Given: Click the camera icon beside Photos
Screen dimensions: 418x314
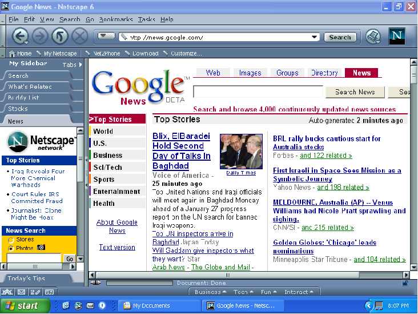Looking at the screenshot, I should point(41,248).
